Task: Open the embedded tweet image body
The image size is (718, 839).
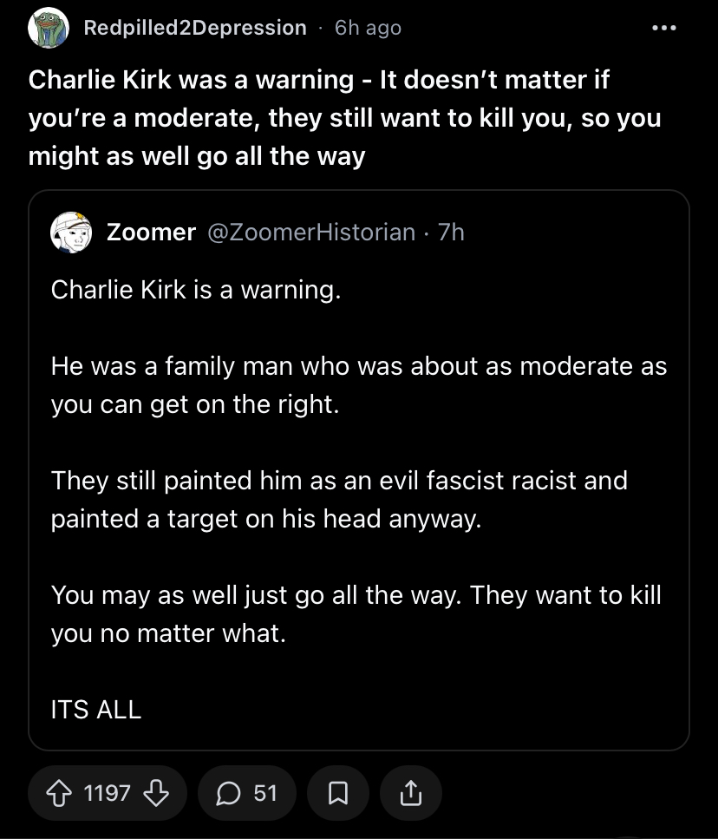Action: (359, 470)
